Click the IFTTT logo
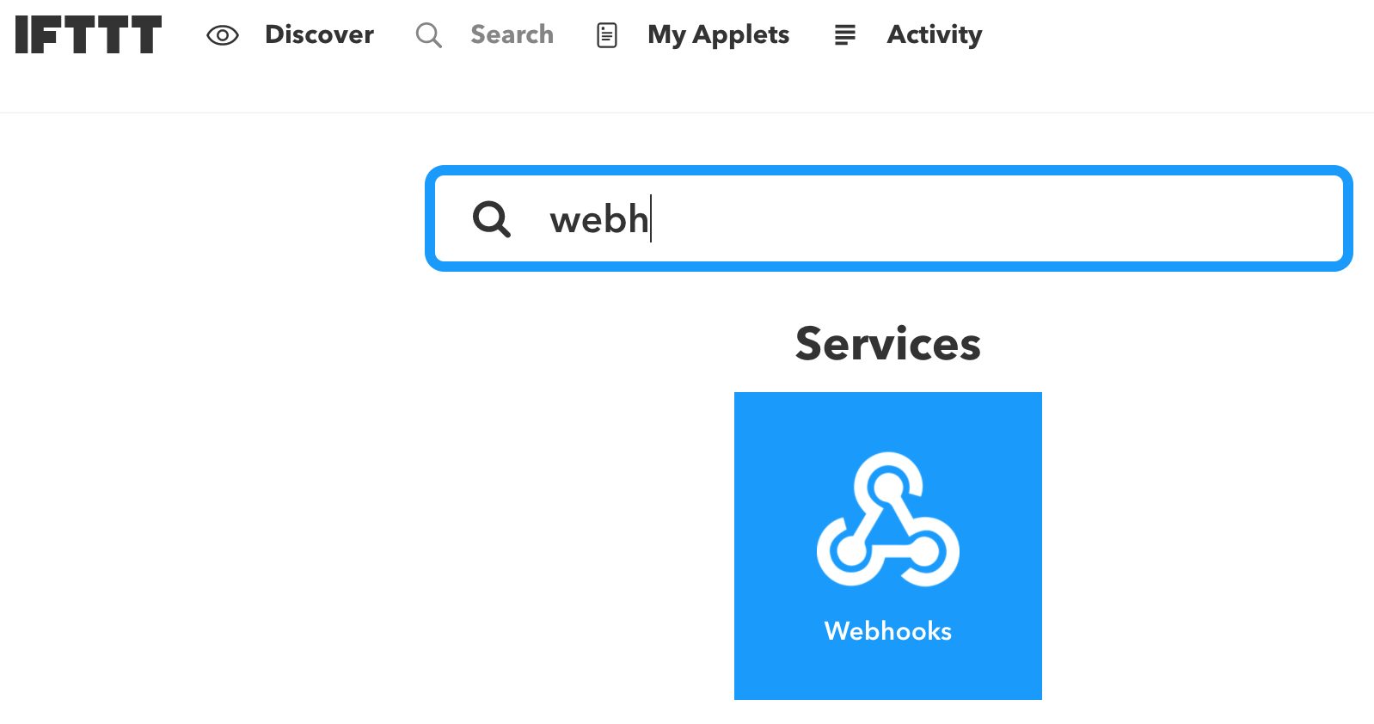The height and width of the screenshot is (724, 1374). click(88, 34)
